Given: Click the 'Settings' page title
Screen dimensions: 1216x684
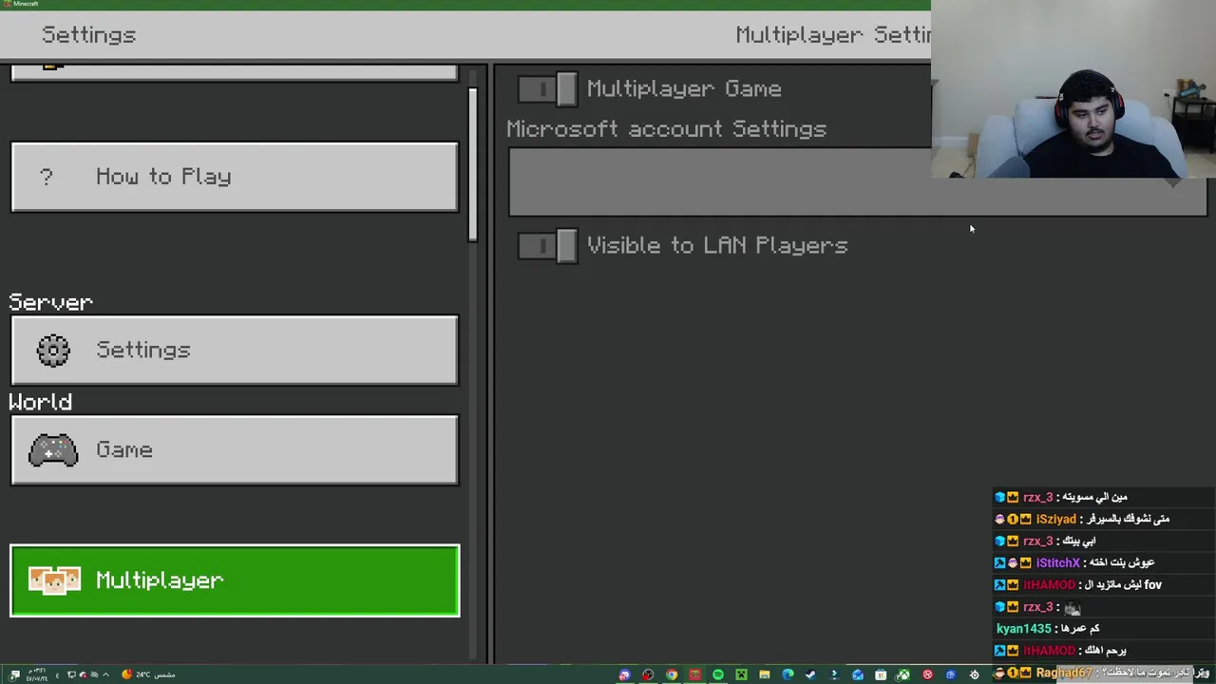Looking at the screenshot, I should [88, 35].
